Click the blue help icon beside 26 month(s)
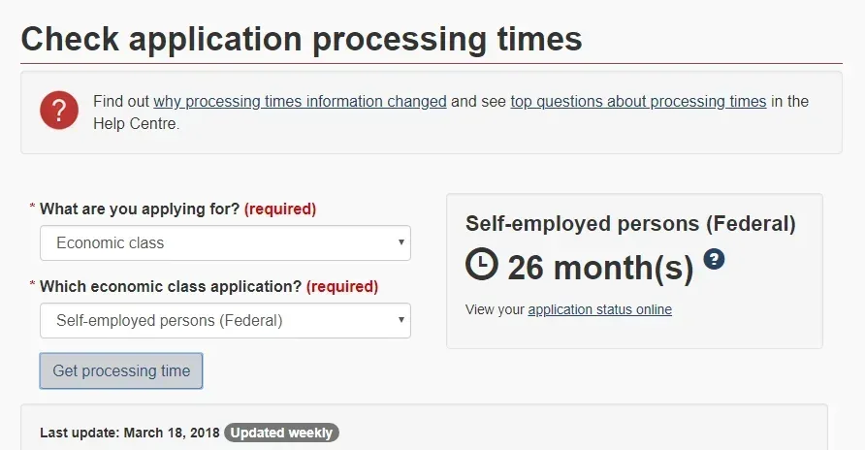 714,259
